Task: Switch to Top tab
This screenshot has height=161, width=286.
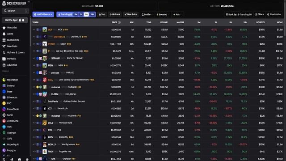Action: point(102,14)
